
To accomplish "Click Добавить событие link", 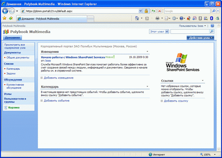I will point(57,101).
